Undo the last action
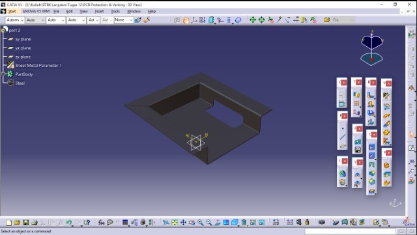Viewport: 417px width, 235px height. click(x=68, y=222)
